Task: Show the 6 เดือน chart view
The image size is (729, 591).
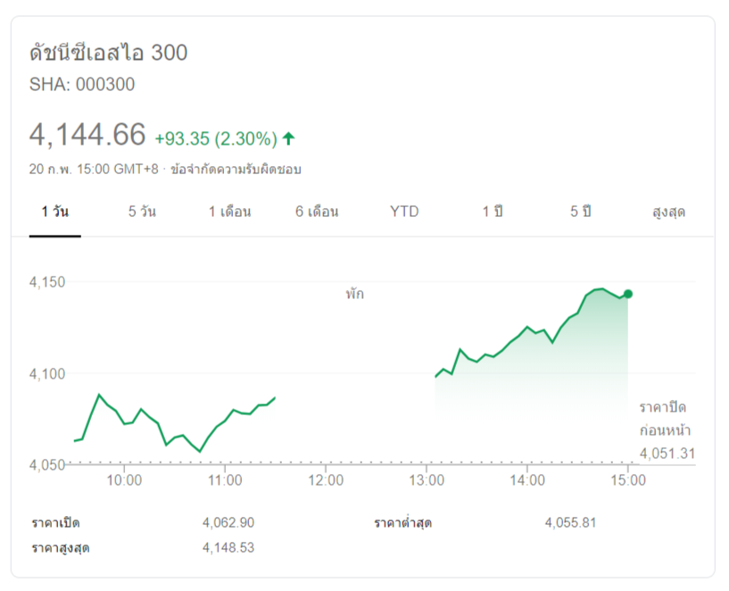Action: (x=317, y=212)
